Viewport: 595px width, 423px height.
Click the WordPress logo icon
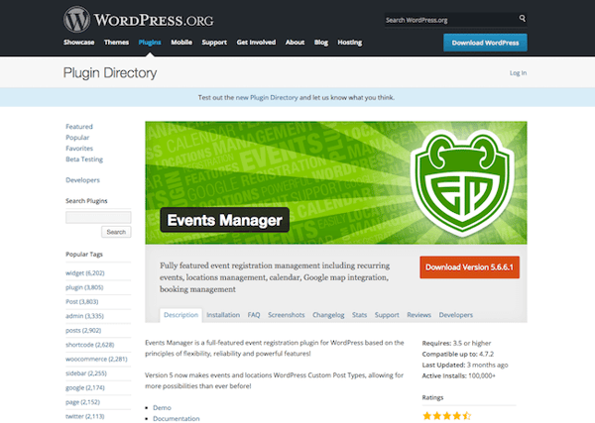(77, 19)
